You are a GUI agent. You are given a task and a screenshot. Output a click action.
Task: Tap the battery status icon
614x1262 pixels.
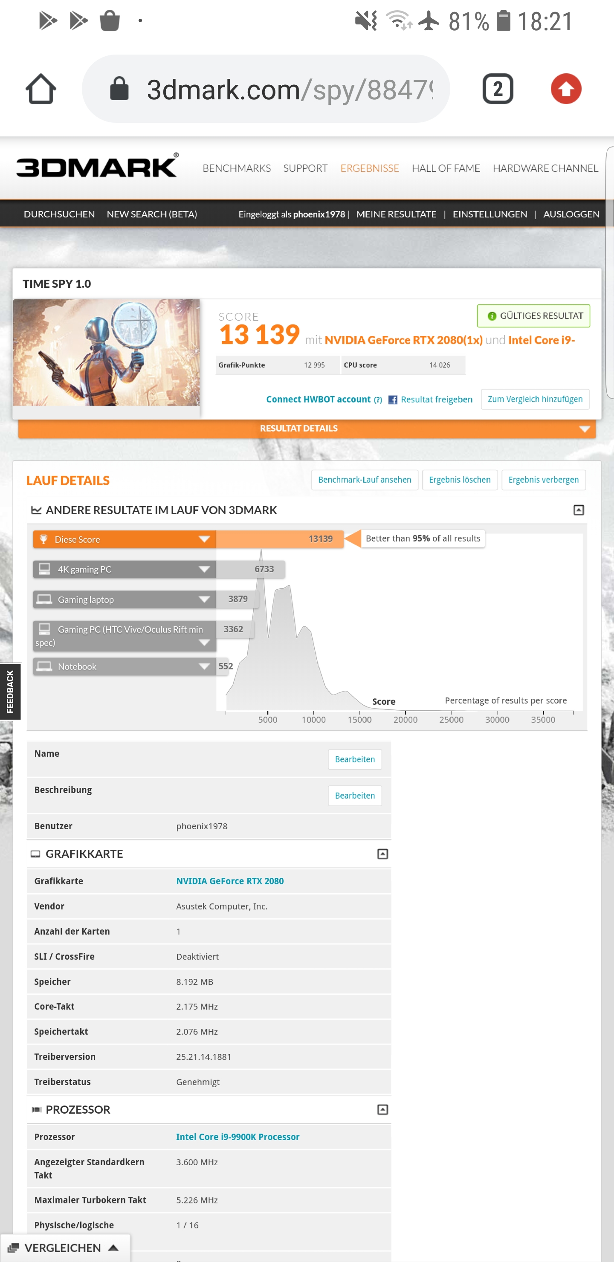tap(503, 20)
